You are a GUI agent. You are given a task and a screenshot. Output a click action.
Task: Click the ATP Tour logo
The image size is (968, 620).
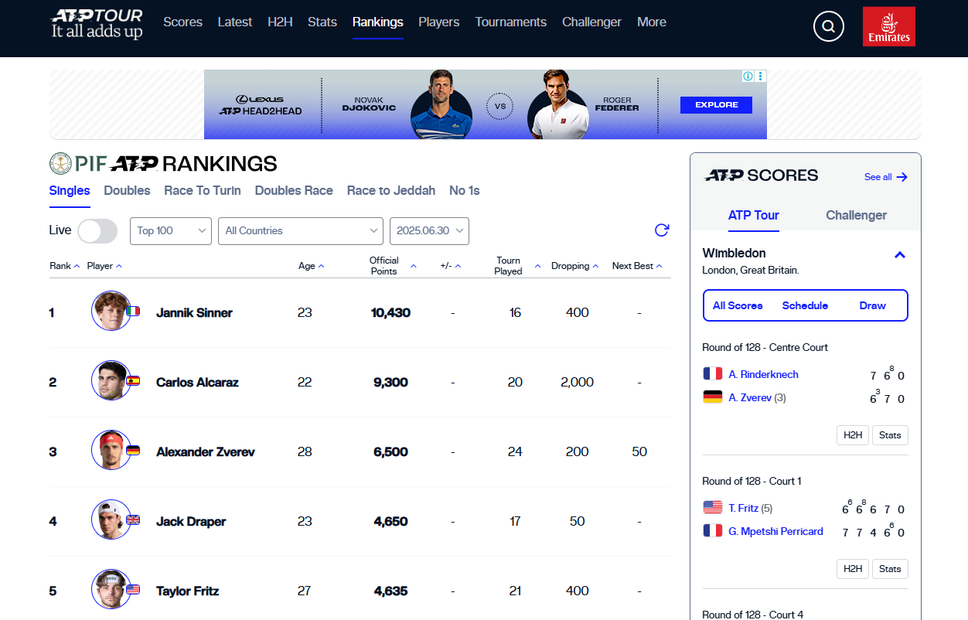tap(97, 24)
